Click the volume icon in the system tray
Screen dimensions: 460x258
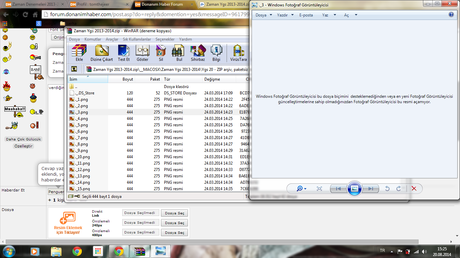(x=424, y=251)
